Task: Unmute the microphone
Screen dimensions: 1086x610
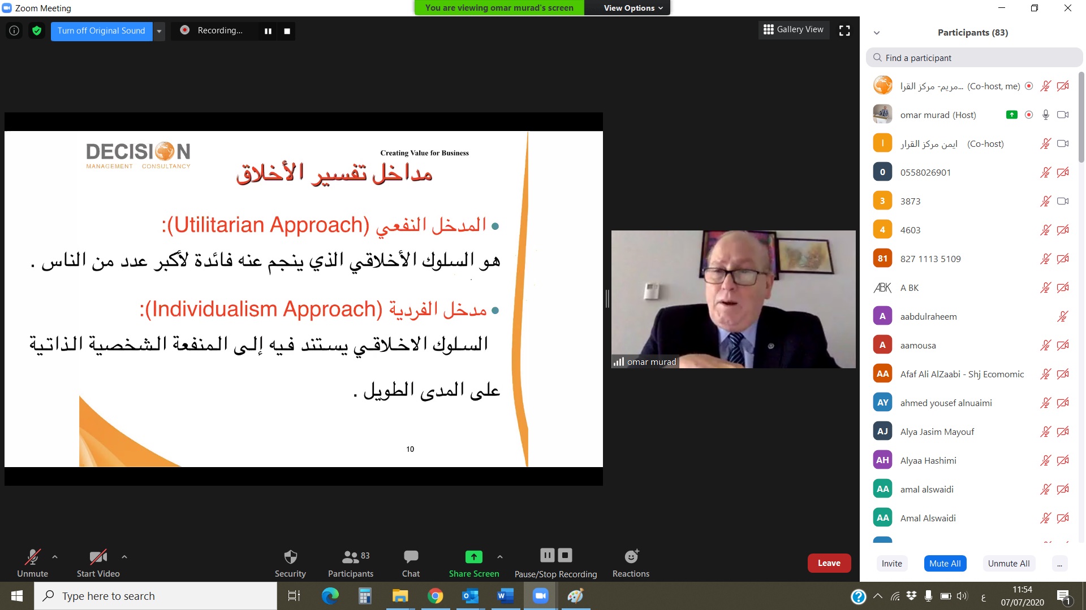Action: click(x=32, y=557)
